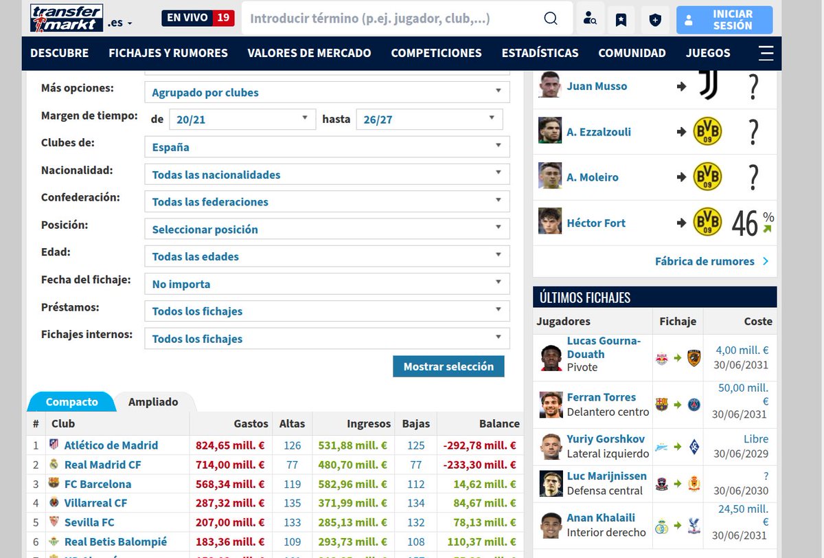
Task: Click Sevilla FC club crest
Action: pyautogui.click(x=54, y=522)
